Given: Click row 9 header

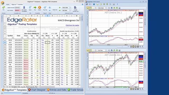Looking at the screenshot, I should pos(5,42).
